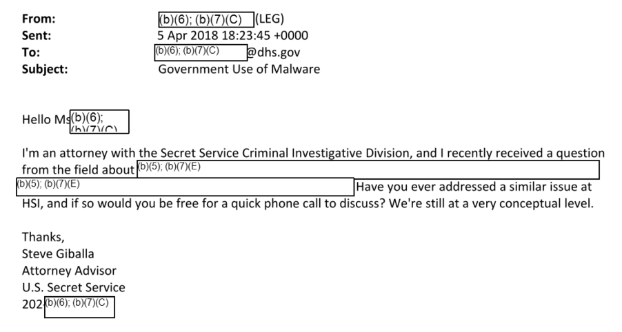Select the redaction box following "from the field about"
Screen dimensions: 622x332
[368, 169]
